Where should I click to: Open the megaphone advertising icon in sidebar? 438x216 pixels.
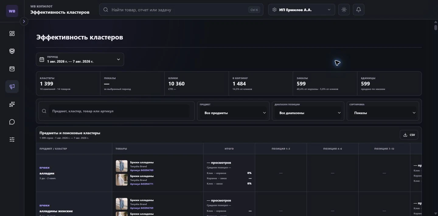(12, 87)
